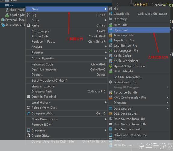
Task: Click the Kotlin Script icon
Action: 110,56
